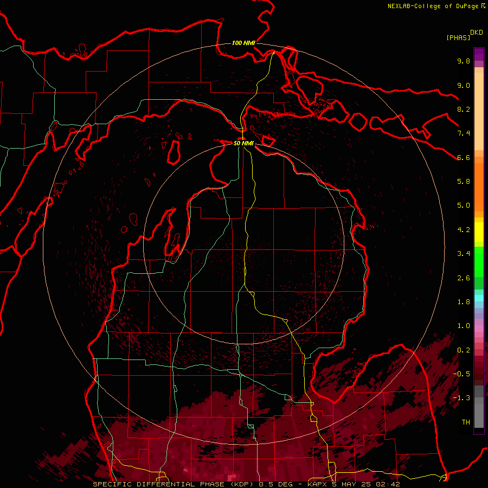The image size is (488, 488).
Task: Click the -1.3 scale value
Action: [462, 398]
